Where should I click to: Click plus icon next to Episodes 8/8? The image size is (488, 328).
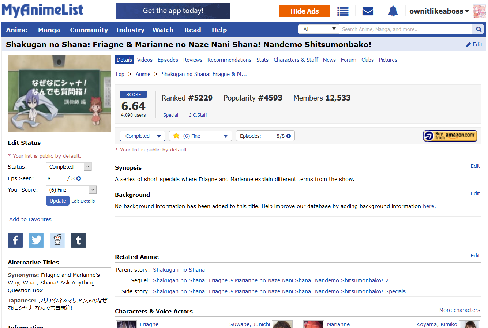tap(289, 136)
